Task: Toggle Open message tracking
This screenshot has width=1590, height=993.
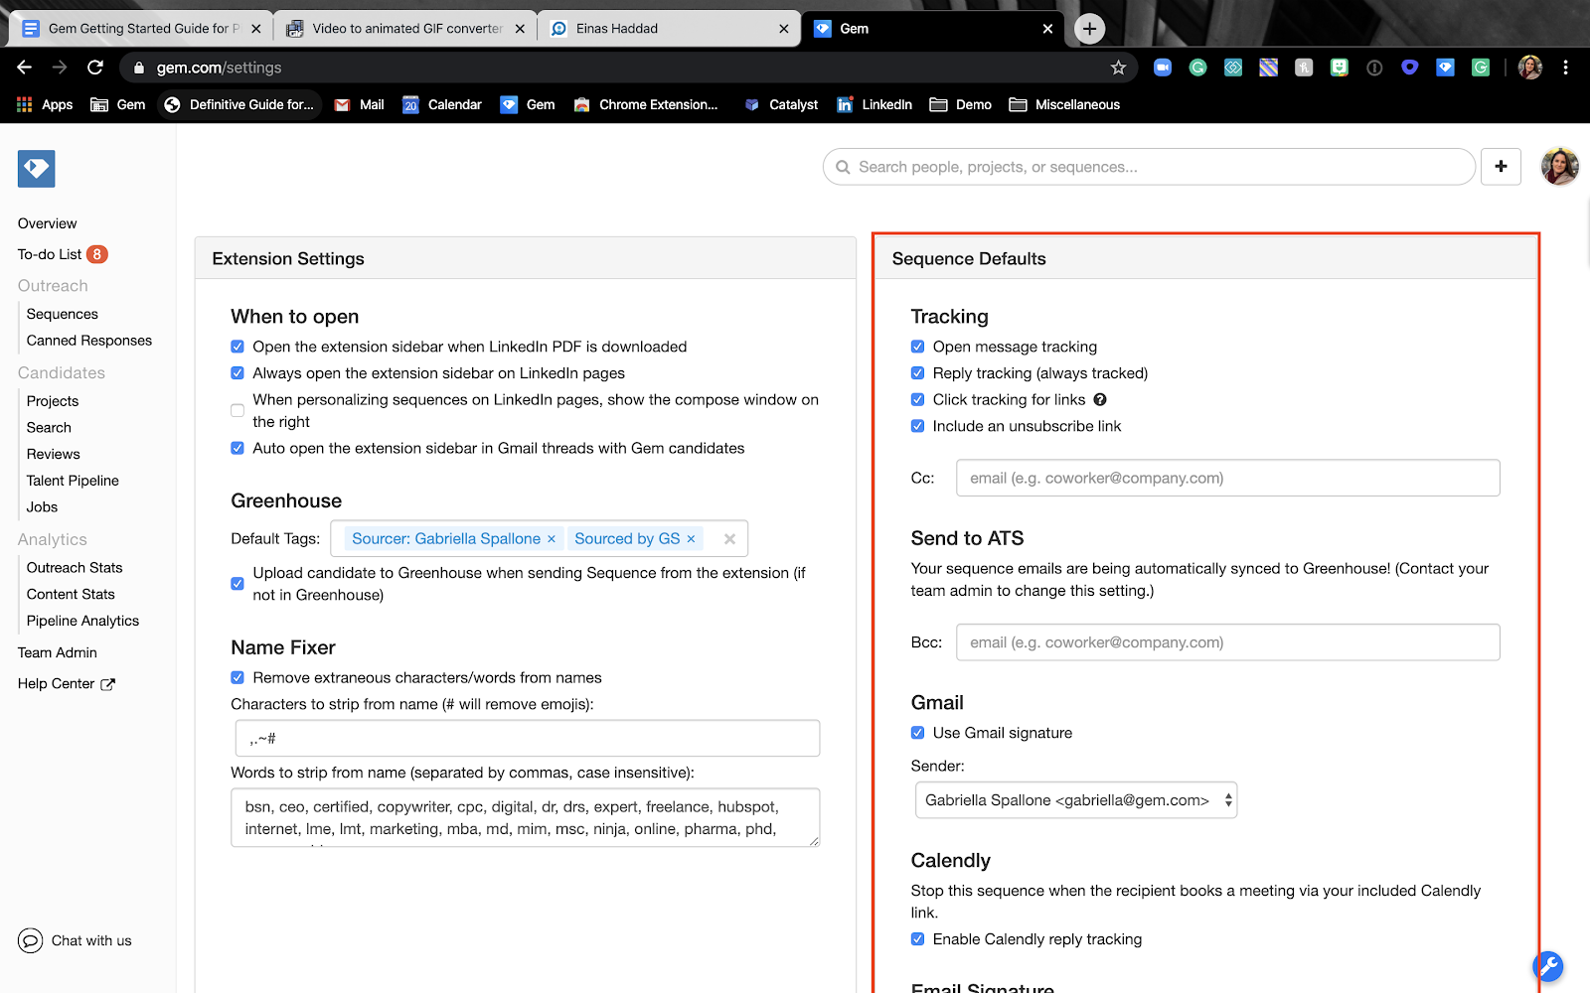Action: click(917, 347)
